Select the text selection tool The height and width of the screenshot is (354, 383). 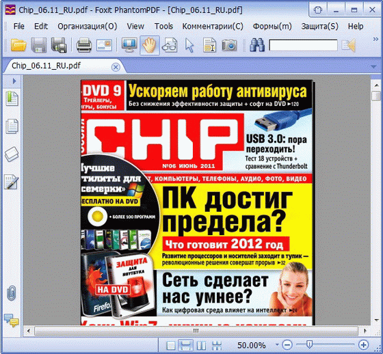(209, 45)
